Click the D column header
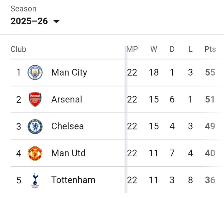This screenshot has height=198, width=224. click(172, 49)
